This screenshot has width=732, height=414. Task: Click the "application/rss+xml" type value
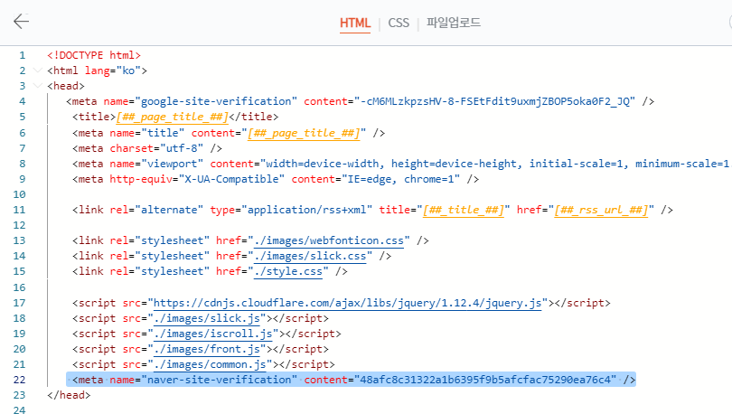(x=306, y=210)
